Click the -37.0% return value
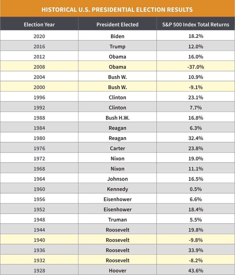 click(x=196, y=67)
